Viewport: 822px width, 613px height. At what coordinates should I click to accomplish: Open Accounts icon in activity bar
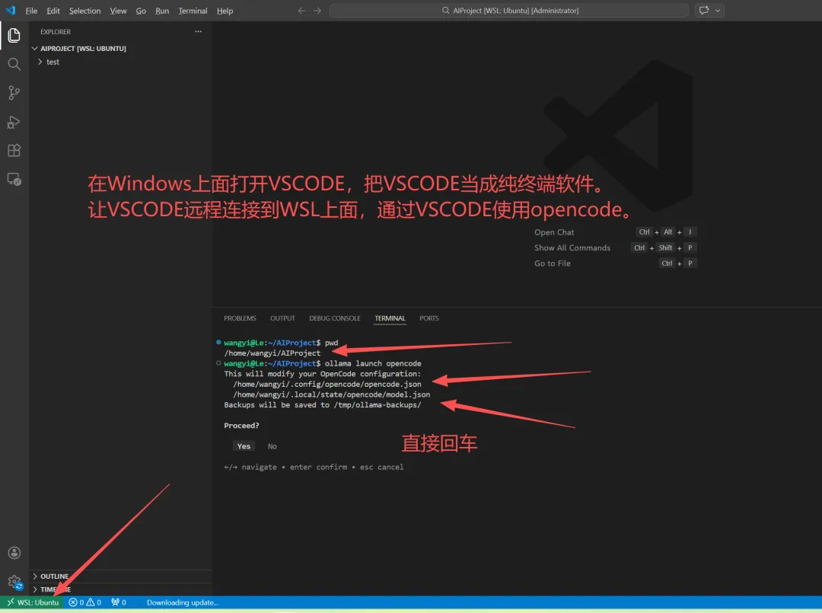click(x=14, y=553)
